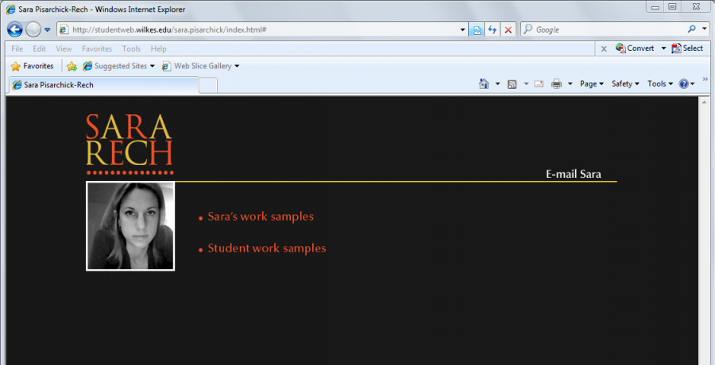715x365 pixels.
Task: Expand the Home dropdown arrow
Action: [x=497, y=84]
